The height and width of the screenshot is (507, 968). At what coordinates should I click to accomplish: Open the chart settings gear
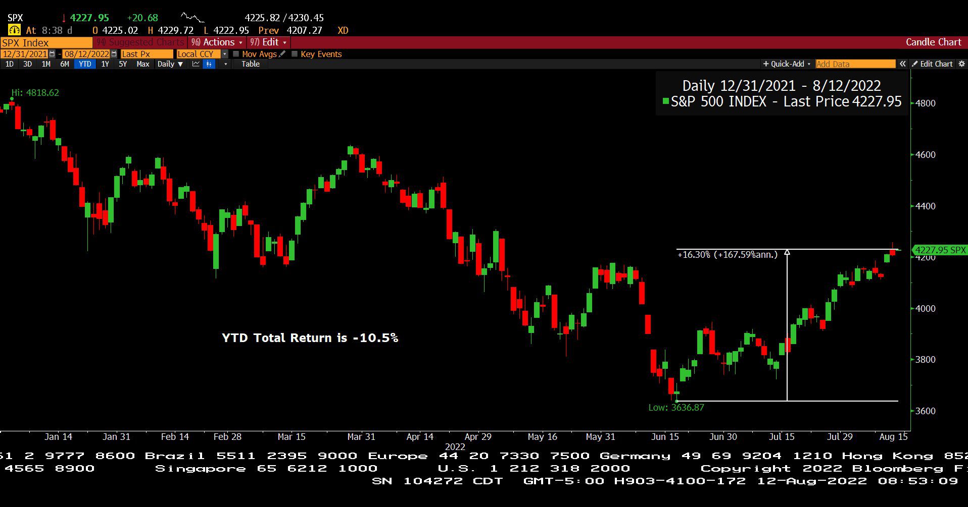[x=961, y=64]
